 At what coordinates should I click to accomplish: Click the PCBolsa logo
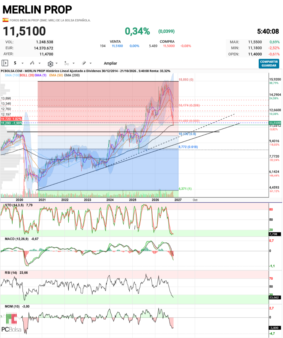pos(11,322)
